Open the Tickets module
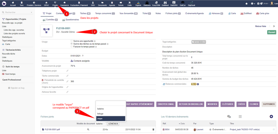This screenshot has height=134, width=278. pos(121,4)
